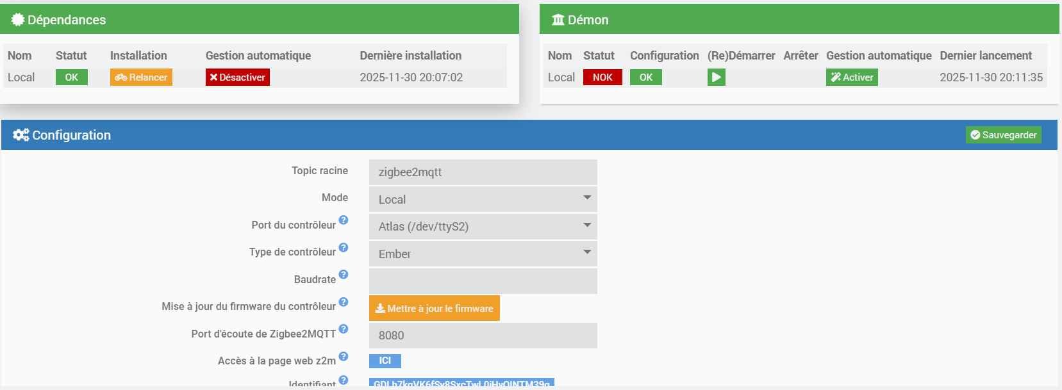The width and height of the screenshot is (1062, 390).
Task: Click the help icon next to Baudrate
Action: [x=344, y=275]
